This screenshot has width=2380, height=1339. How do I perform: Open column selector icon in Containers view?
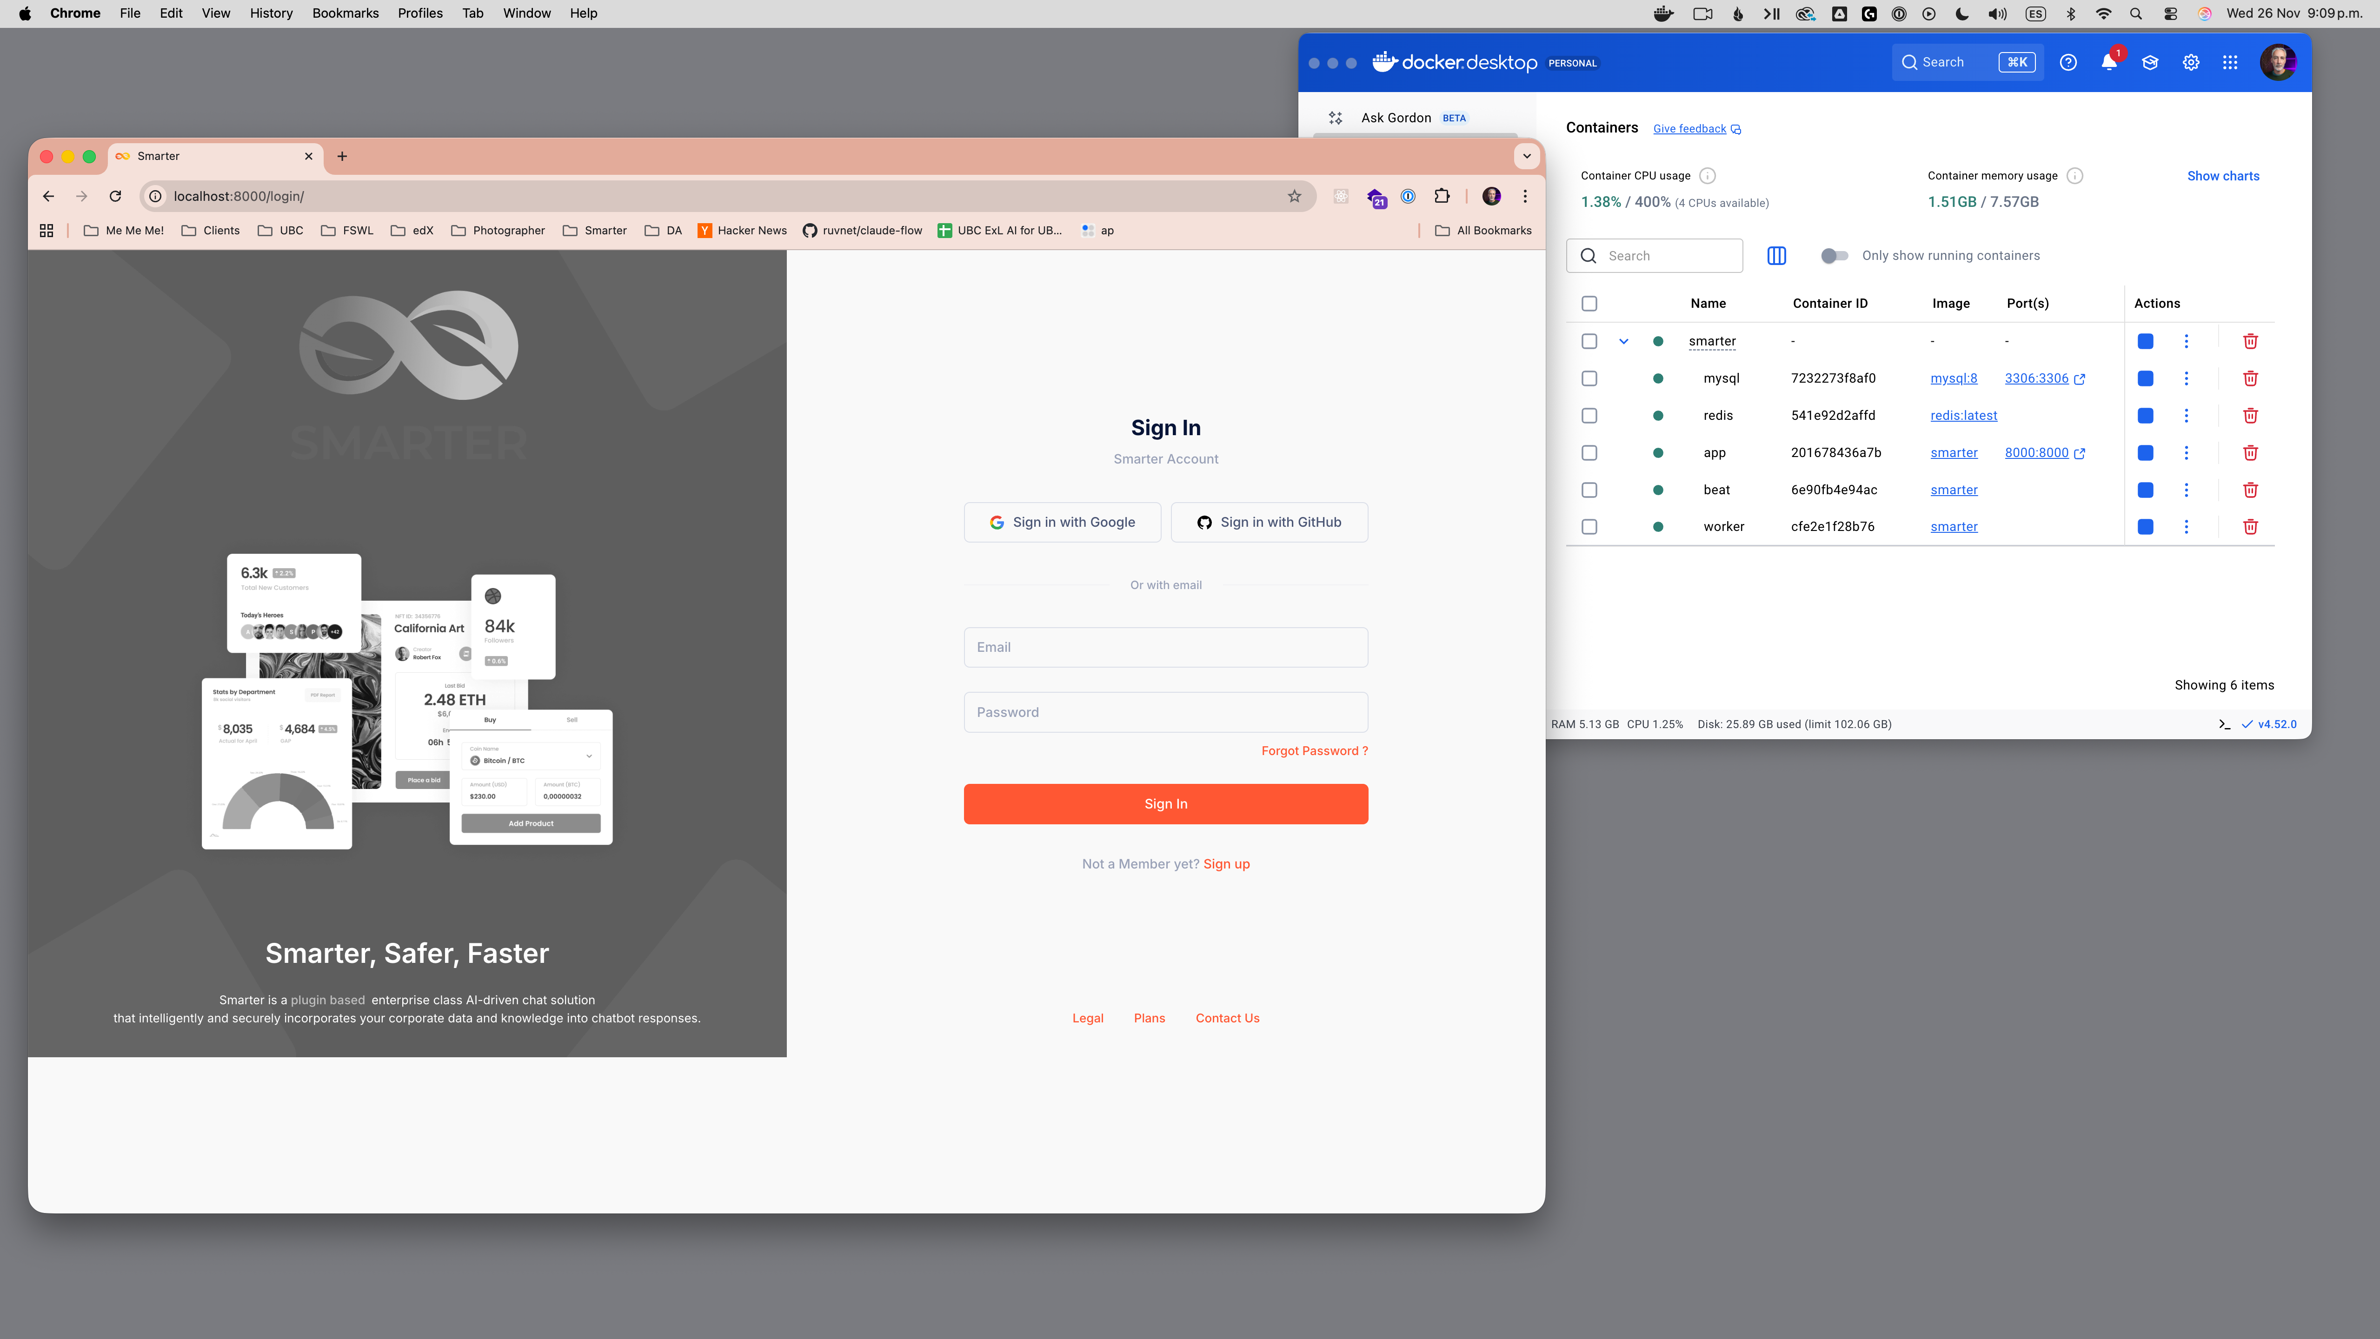(x=1776, y=256)
